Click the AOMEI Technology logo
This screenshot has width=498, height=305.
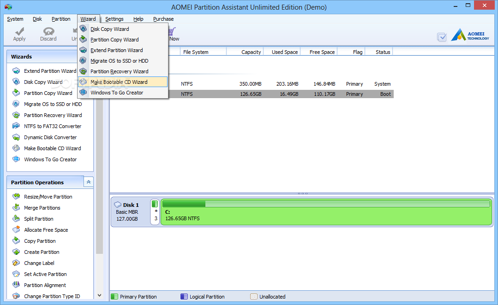click(470, 35)
